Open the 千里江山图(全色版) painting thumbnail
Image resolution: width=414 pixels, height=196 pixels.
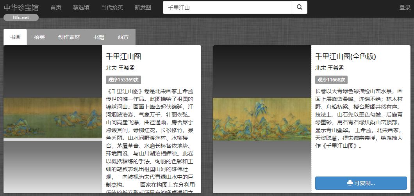pyautogui.click(x=262, y=118)
